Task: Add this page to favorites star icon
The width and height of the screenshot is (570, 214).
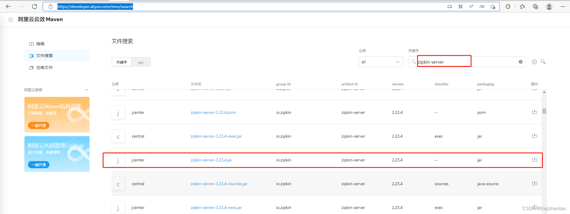Action: (493, 7)
